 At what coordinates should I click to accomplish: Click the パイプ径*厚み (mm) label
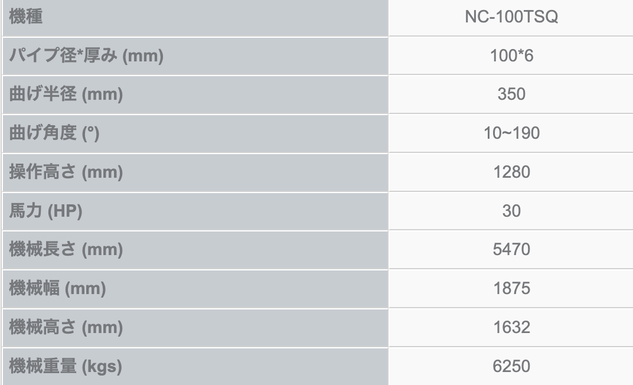tap(86, 56)
